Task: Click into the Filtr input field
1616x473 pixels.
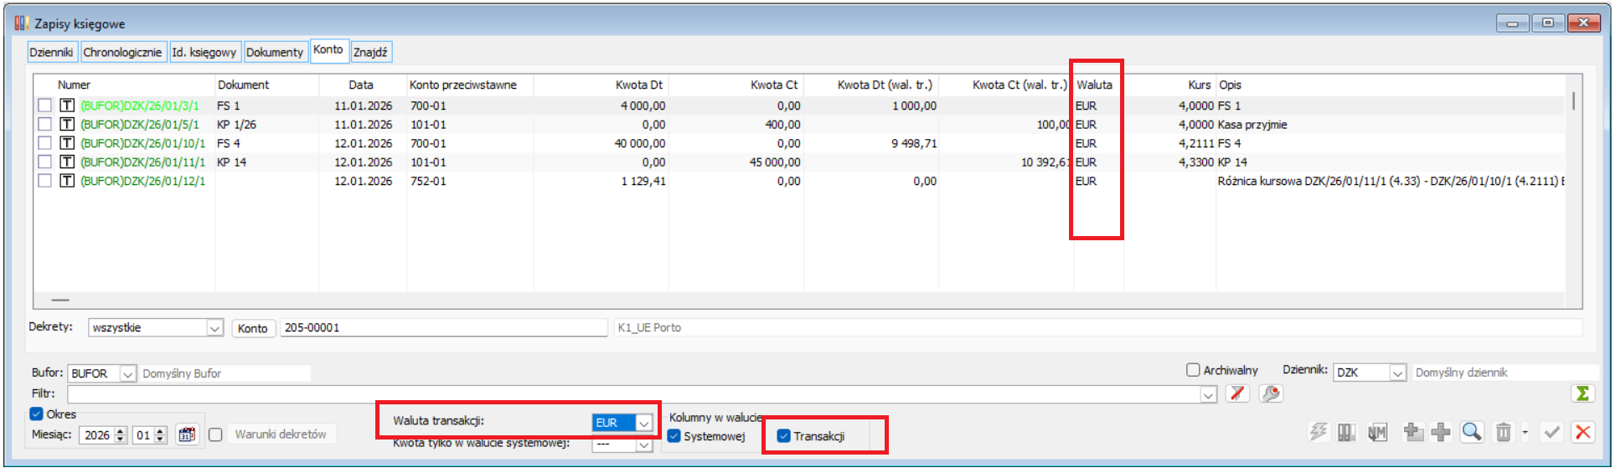Action: pos(634,394)
